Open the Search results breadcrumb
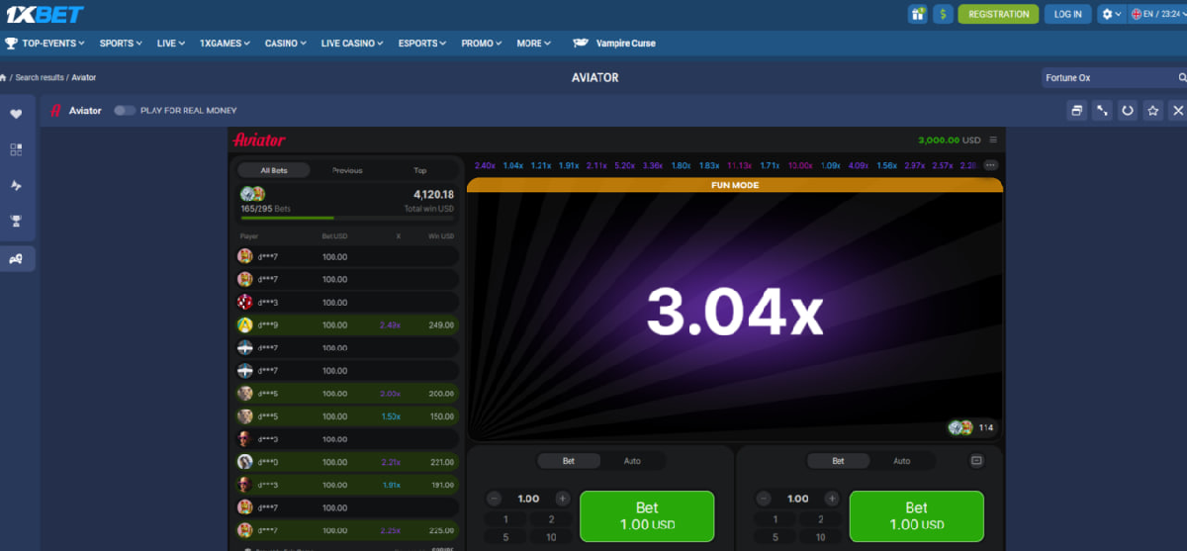 [40, 77]
